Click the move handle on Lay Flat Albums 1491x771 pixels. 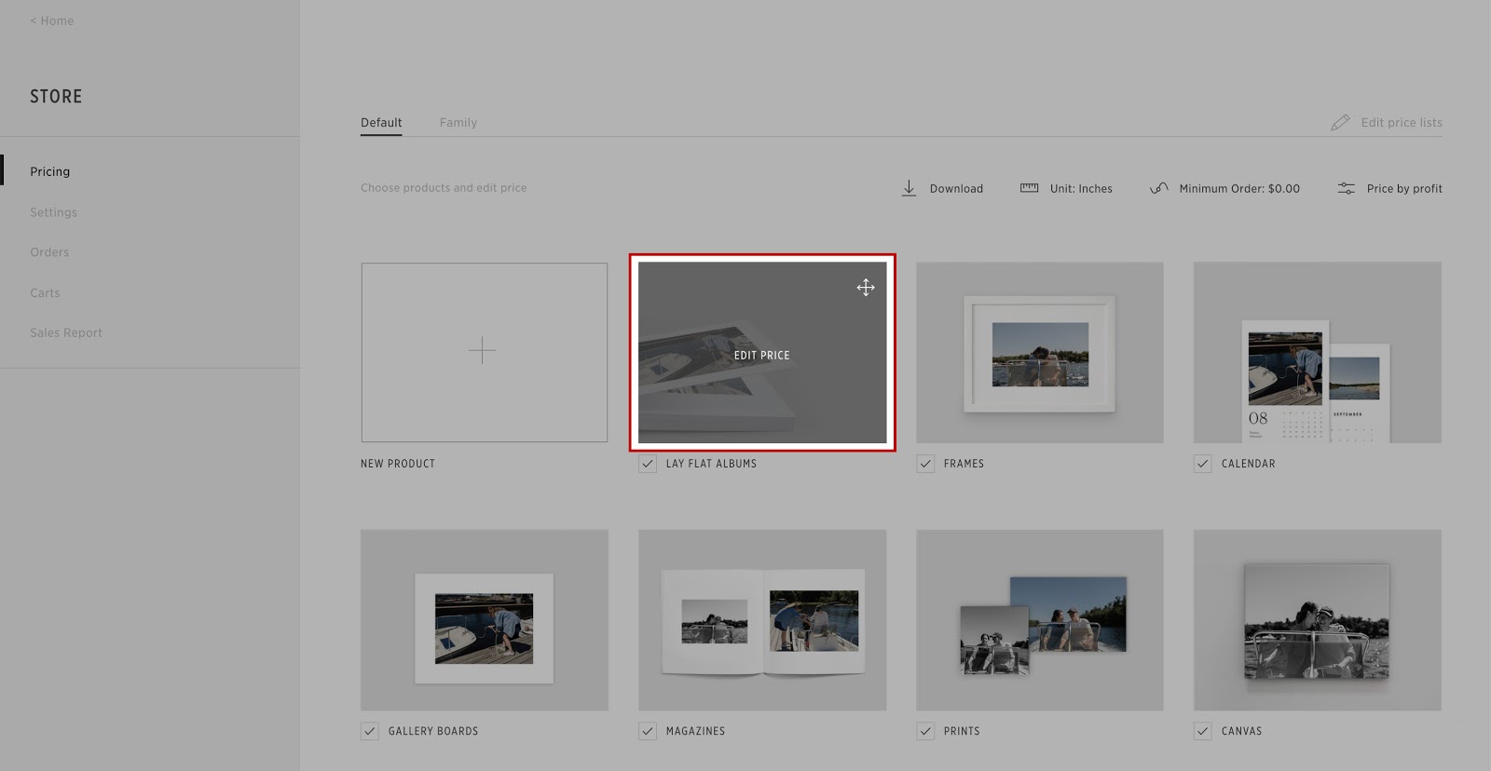tap(866, 288)
